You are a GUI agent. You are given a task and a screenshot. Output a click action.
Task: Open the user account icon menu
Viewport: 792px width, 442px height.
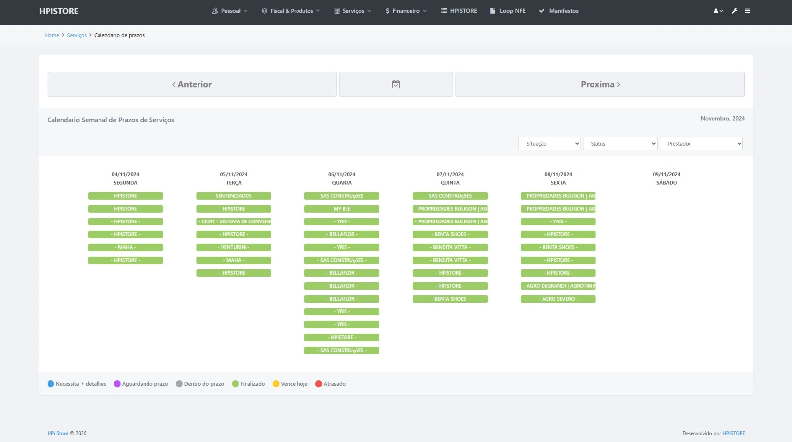tap(717, 11)
